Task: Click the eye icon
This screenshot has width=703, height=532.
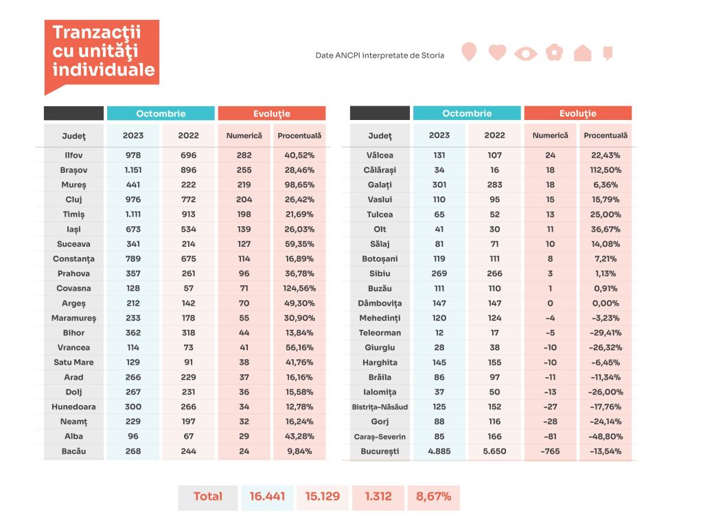Action: point(525,53)
